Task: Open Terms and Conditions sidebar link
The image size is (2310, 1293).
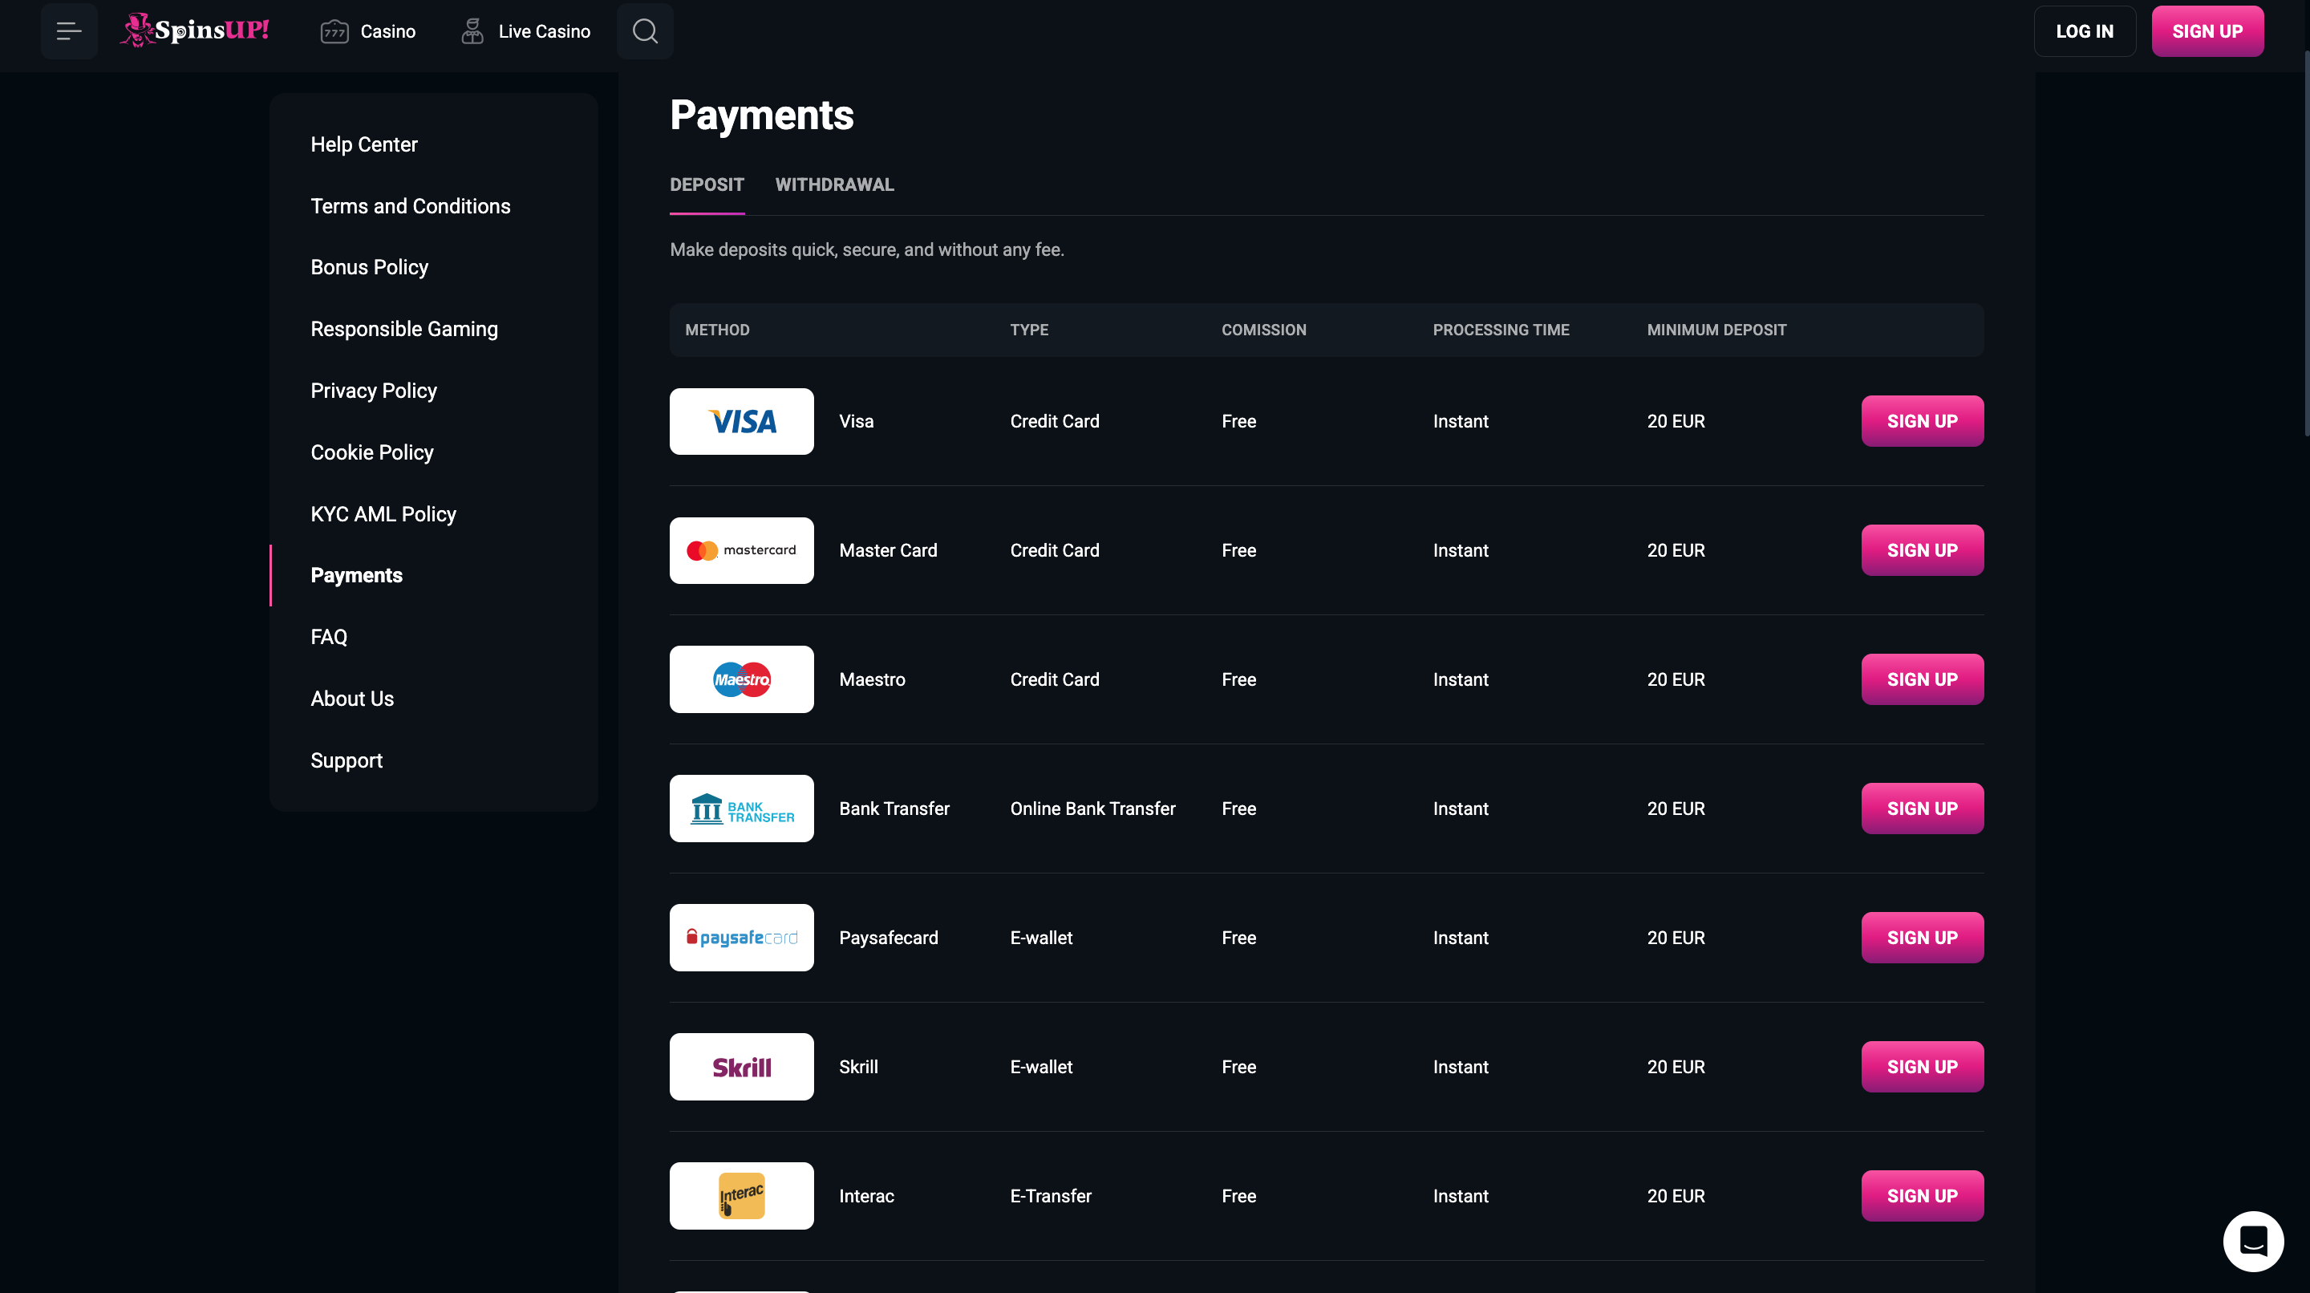Action: coord(411,206)
